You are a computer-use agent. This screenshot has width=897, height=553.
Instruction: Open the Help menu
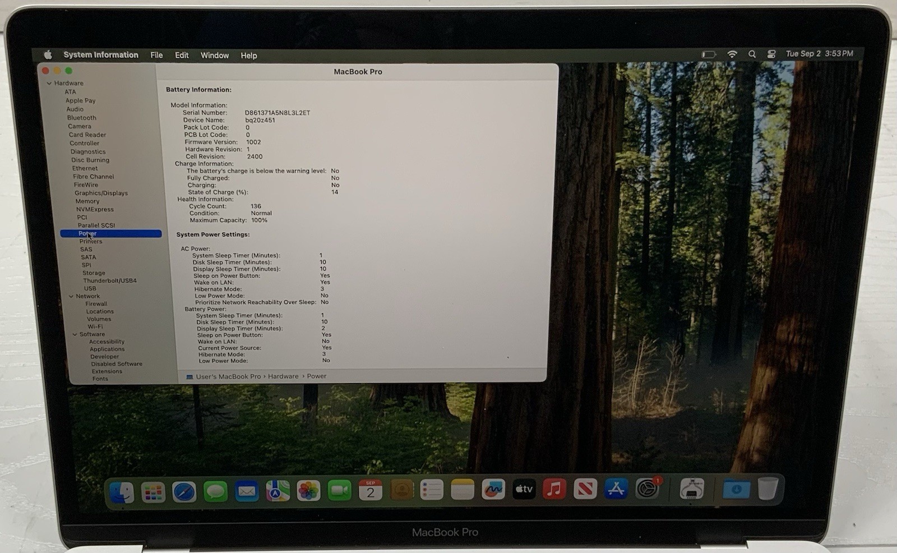pyautogui.click(x=249, y=56)
